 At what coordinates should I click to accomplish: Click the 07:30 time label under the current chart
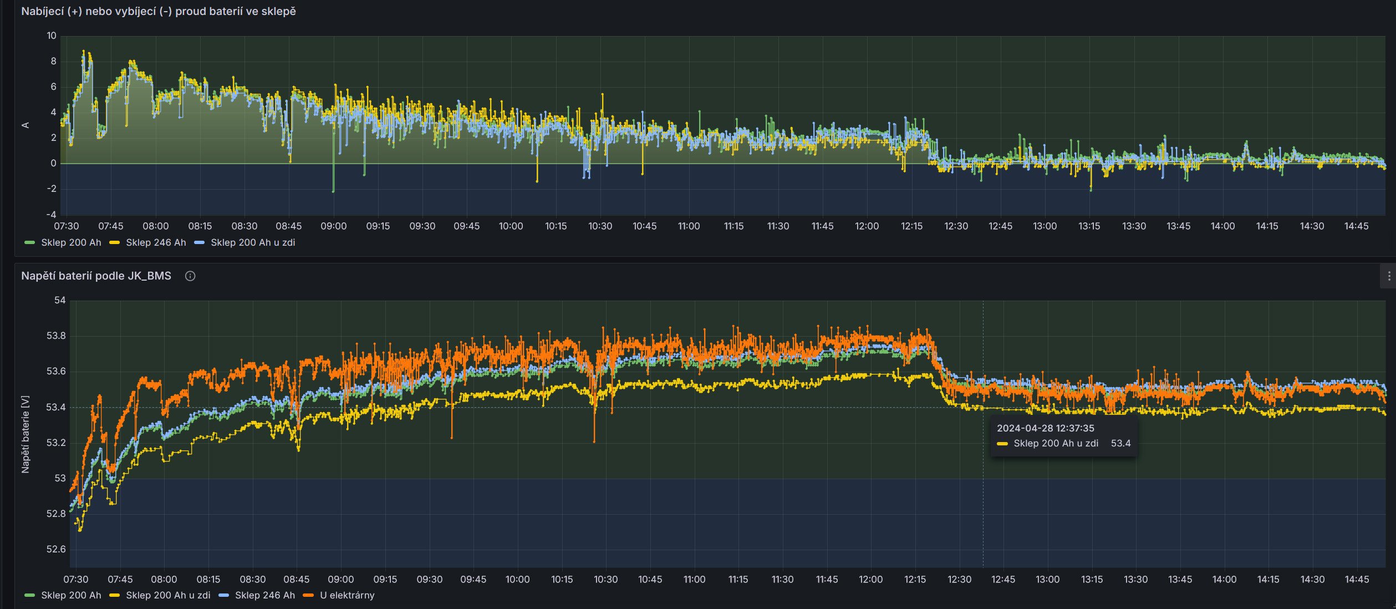click(67, 226)
